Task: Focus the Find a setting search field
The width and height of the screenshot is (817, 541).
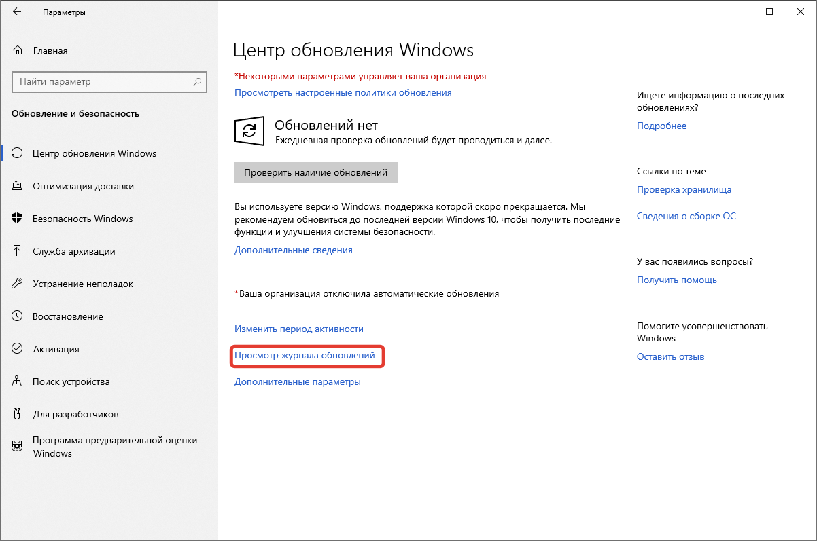Action: (x=102, y=82)
